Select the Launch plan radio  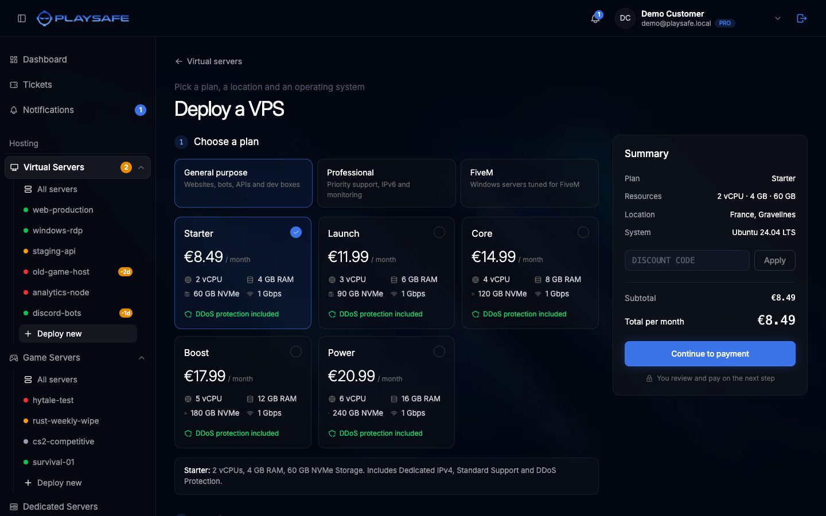click(439, 232)
